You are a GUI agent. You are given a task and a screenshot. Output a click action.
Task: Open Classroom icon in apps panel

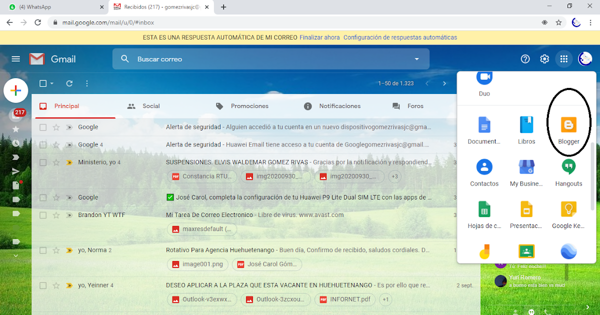pyautogui.click(x=526, y=251)
